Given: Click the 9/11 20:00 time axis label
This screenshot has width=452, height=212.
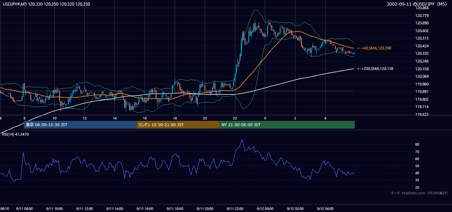Looking at the screenshot, I should coord(205,209).
